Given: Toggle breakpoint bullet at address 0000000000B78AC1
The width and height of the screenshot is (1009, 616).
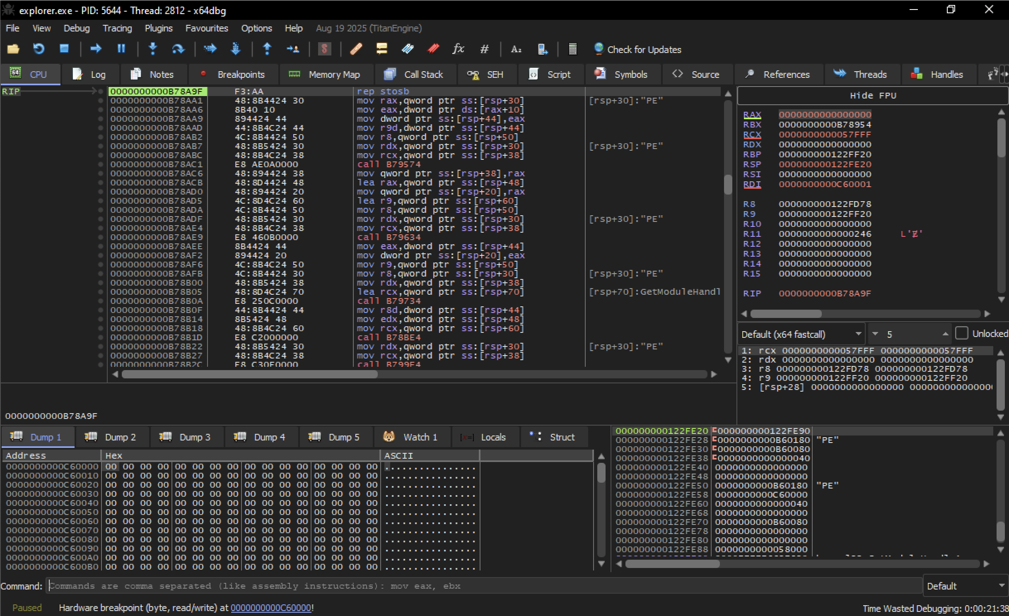Looking at the screenshot, I should click(x=100, y=164).
